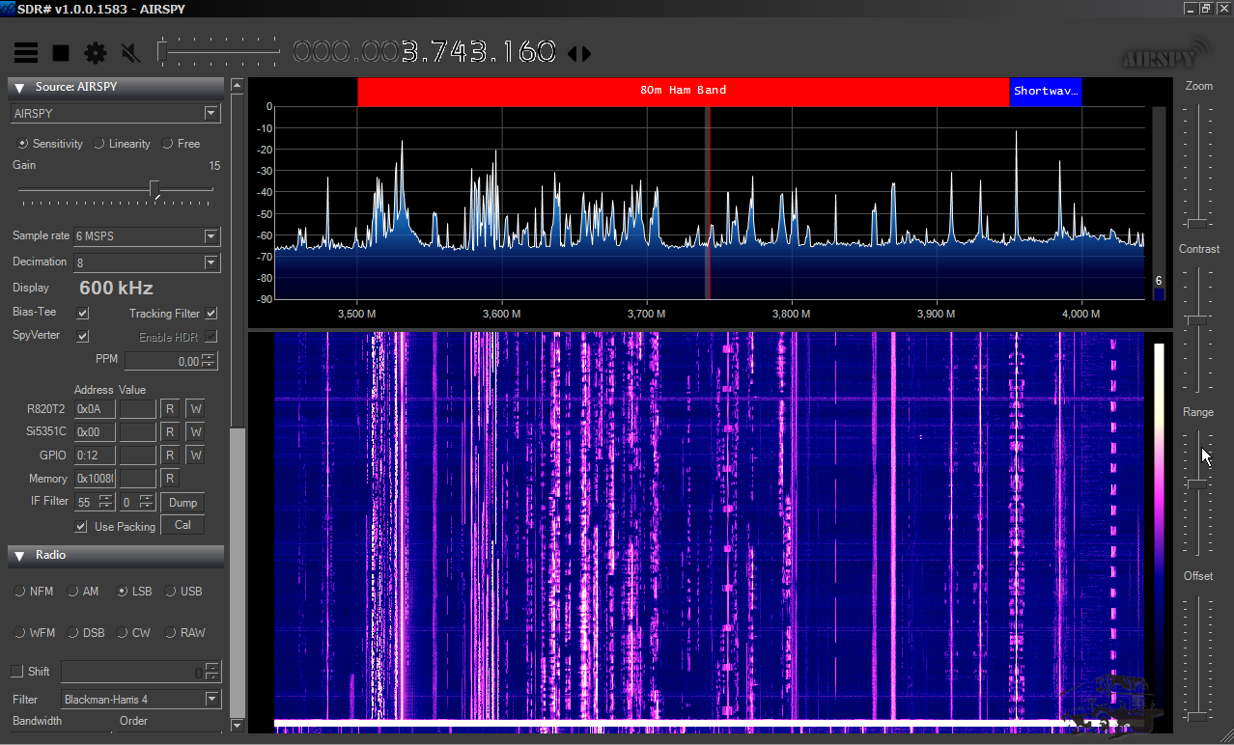Click the R820T2 address field
Image resolution: width=1234 pixels, height=745 pixels.
[96, 408]
